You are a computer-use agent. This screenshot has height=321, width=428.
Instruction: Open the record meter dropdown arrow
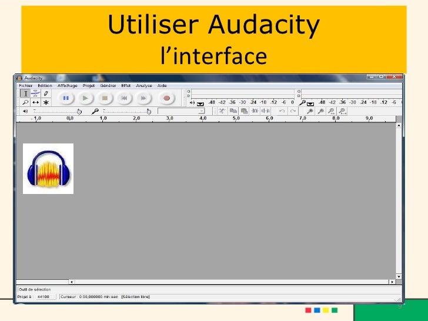coord(310,103)
